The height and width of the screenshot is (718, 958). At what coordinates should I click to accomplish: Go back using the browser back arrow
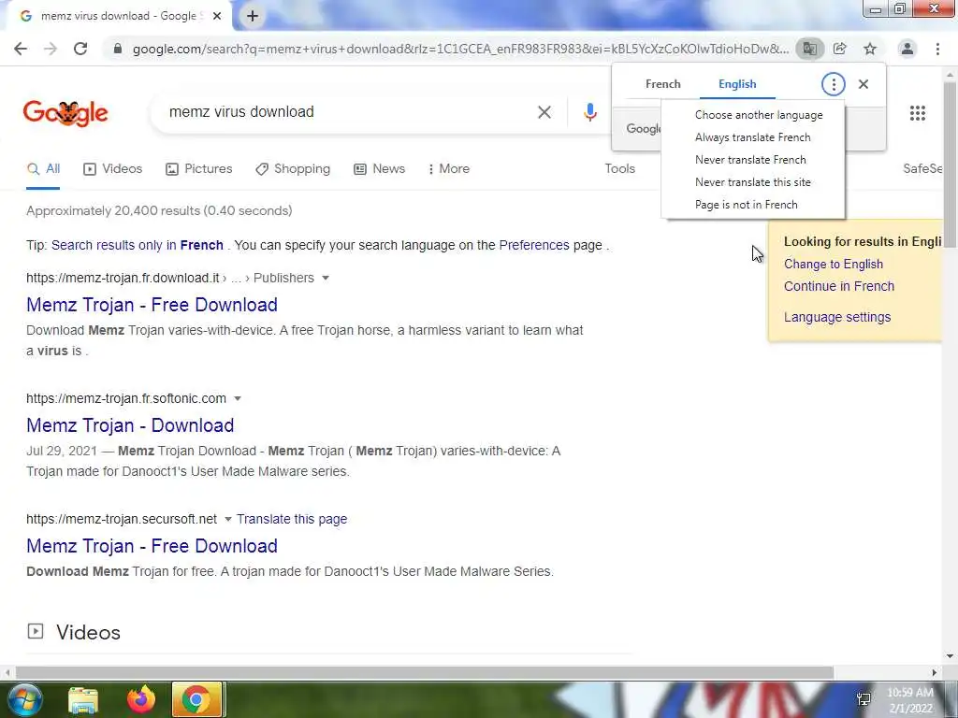click(x=21, y=49)
